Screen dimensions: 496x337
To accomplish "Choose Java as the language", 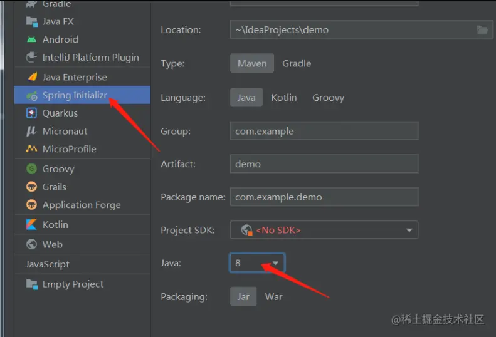I will tap(246, 97).
